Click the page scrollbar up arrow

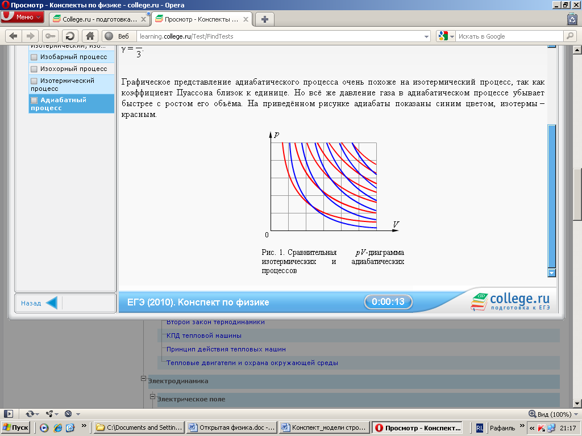tap(577, 50)
